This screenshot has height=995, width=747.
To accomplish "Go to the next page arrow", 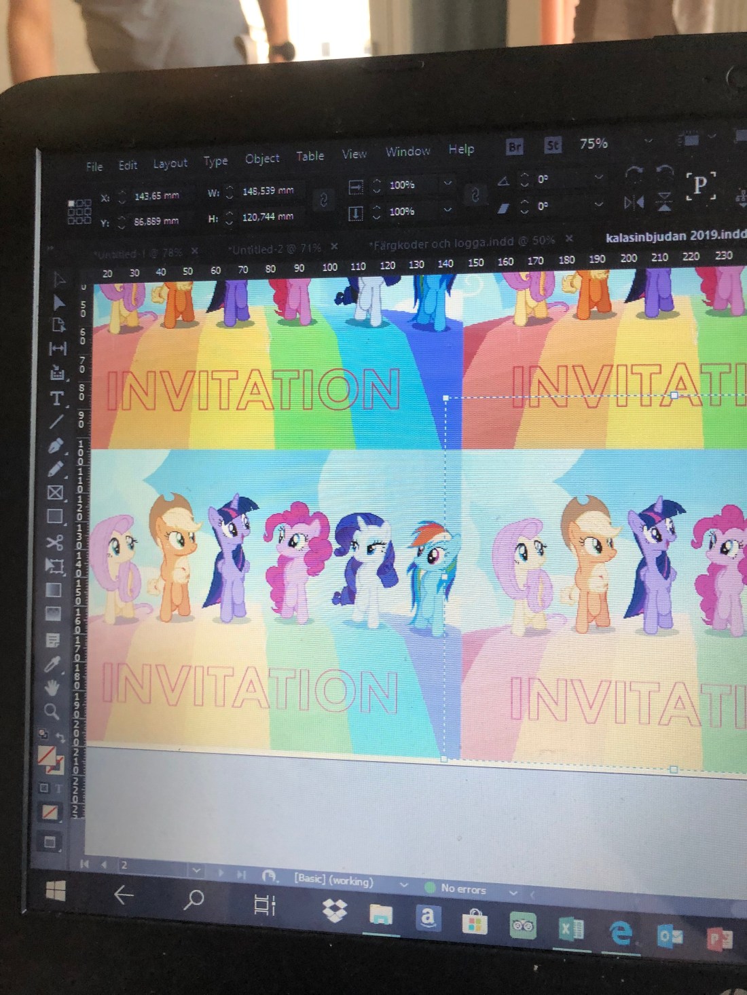I will (221, 872).
